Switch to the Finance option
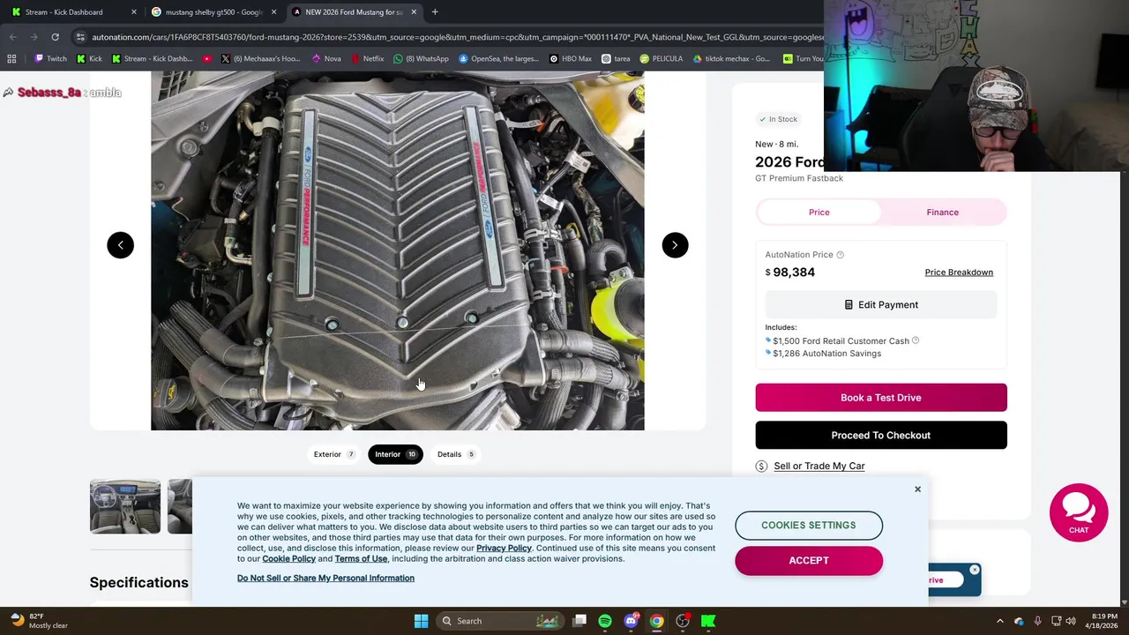Viewport: 1129px width, 635px height. pyautogui.click(x=942, y=212)
